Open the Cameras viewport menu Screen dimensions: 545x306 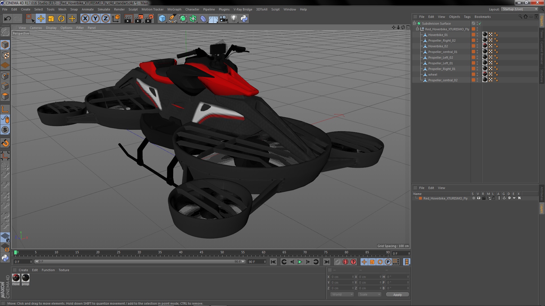(36, 28)
